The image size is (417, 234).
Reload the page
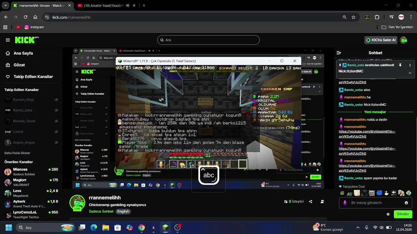pyautogui.click(x=25, y=17)
